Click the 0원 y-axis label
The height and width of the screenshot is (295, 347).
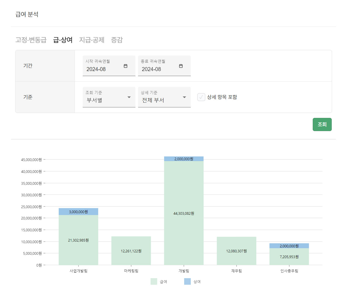[39, 265]
